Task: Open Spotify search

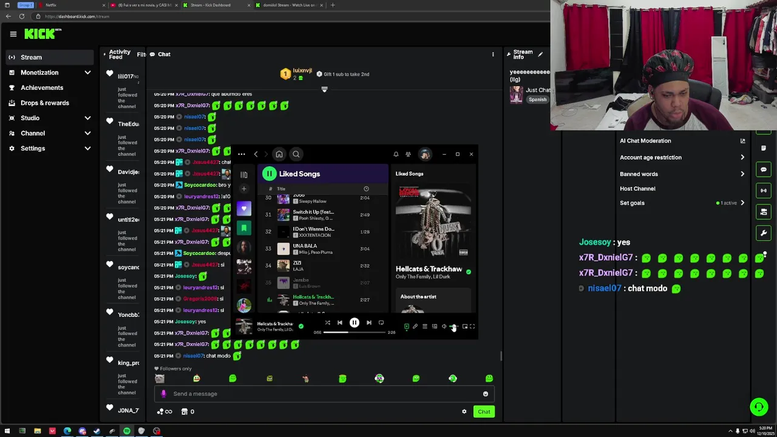Action: pyautogui.click(x=296, y=154)
